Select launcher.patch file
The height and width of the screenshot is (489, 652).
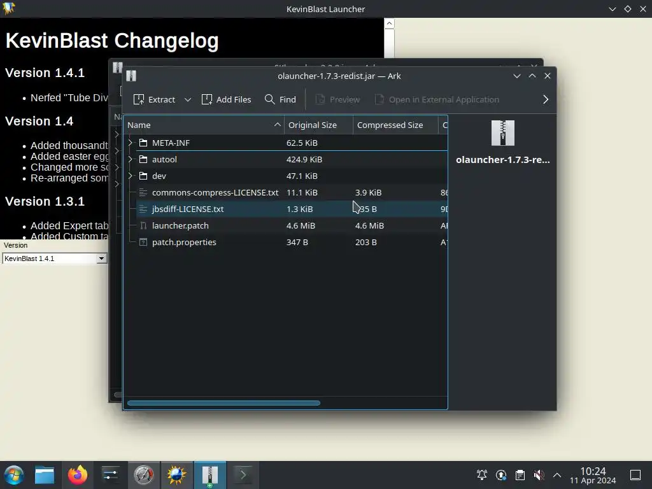click(180, 226)
